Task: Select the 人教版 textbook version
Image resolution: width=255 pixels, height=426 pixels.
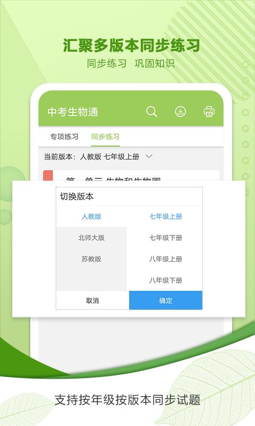Action: click(91, 217)
